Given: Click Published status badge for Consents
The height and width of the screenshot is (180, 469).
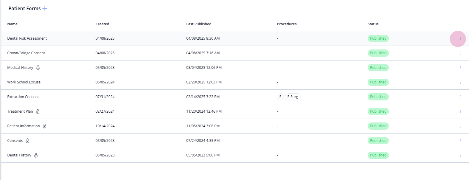Looking at the screenshot, I should (x=378, y=141).
